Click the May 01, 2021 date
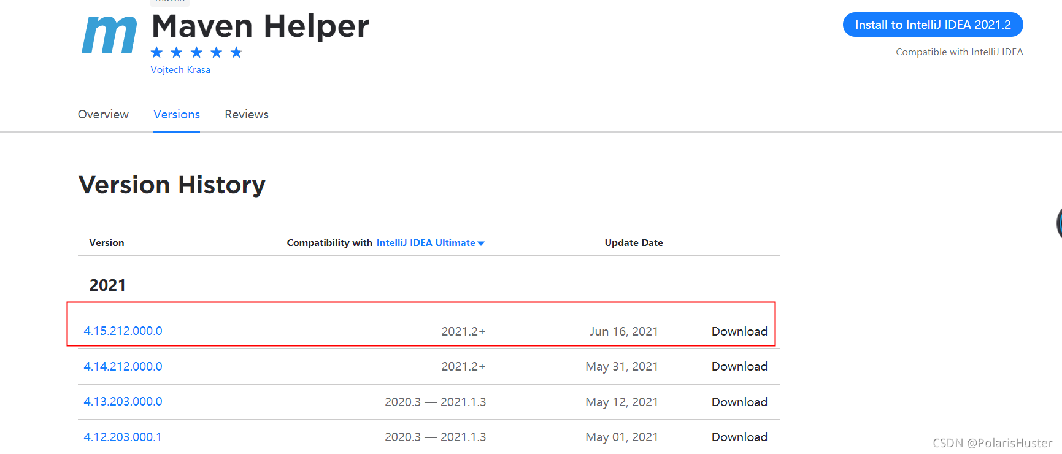 [621, 437]
